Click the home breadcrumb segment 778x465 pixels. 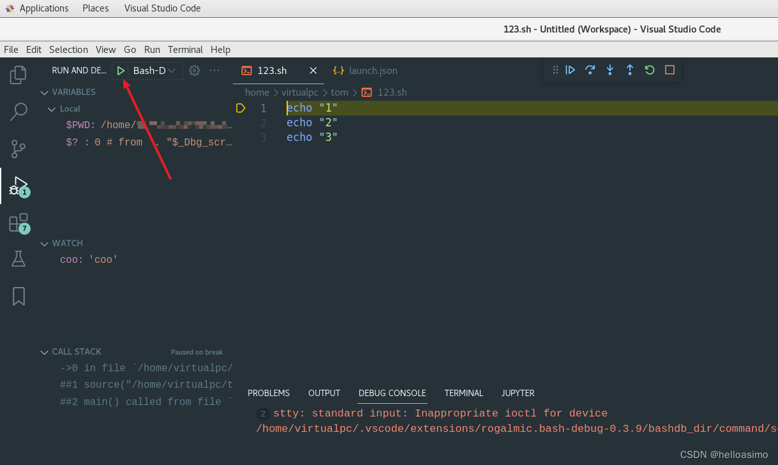(257, 92)
